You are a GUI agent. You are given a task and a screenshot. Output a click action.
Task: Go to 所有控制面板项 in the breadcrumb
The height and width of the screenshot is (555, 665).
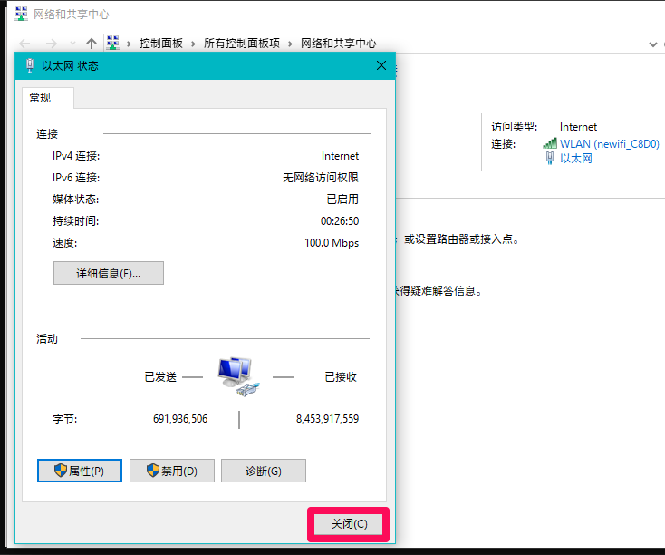click(x=242, y=44)
